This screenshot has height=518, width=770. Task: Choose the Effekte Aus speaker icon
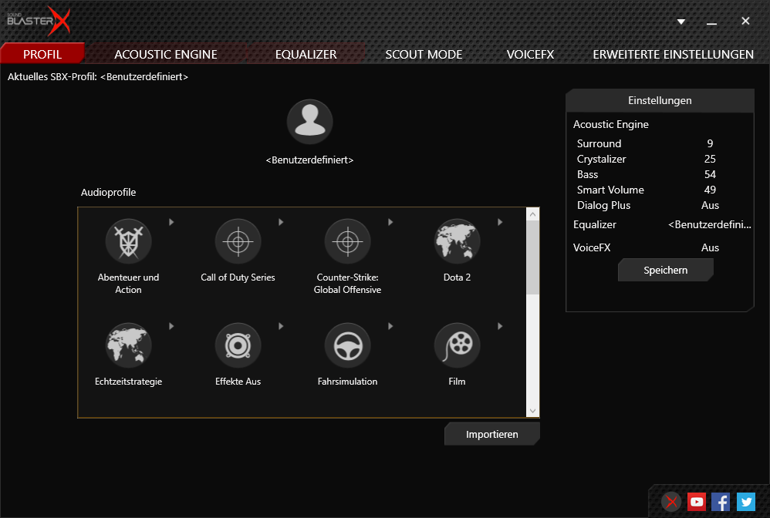click(238, 346)
